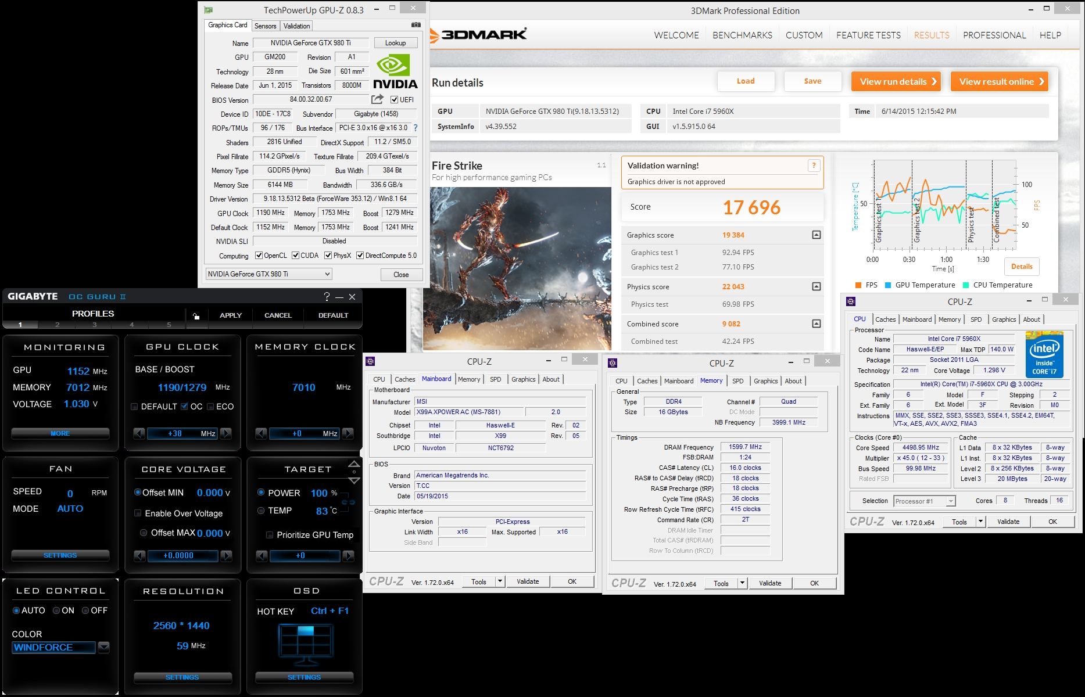Click the CPU-Z Memory window title icon
Screen dimensions: 1085x697
613,363
